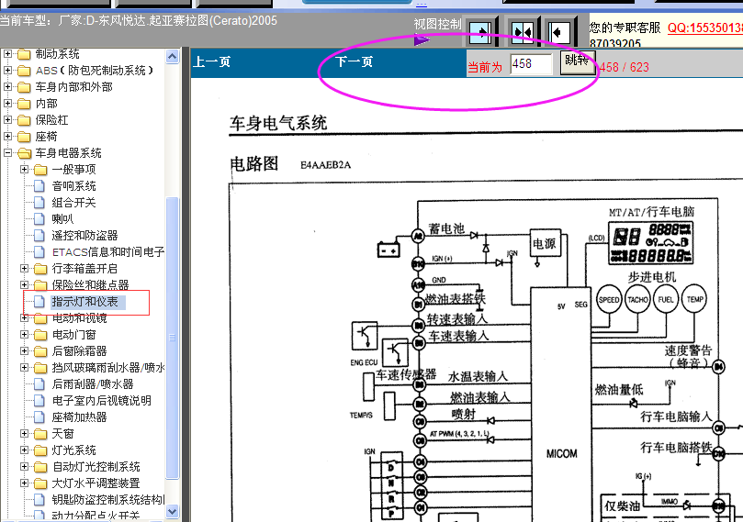Expand the 车身内部和外部 tree node

tap(7, 87)
